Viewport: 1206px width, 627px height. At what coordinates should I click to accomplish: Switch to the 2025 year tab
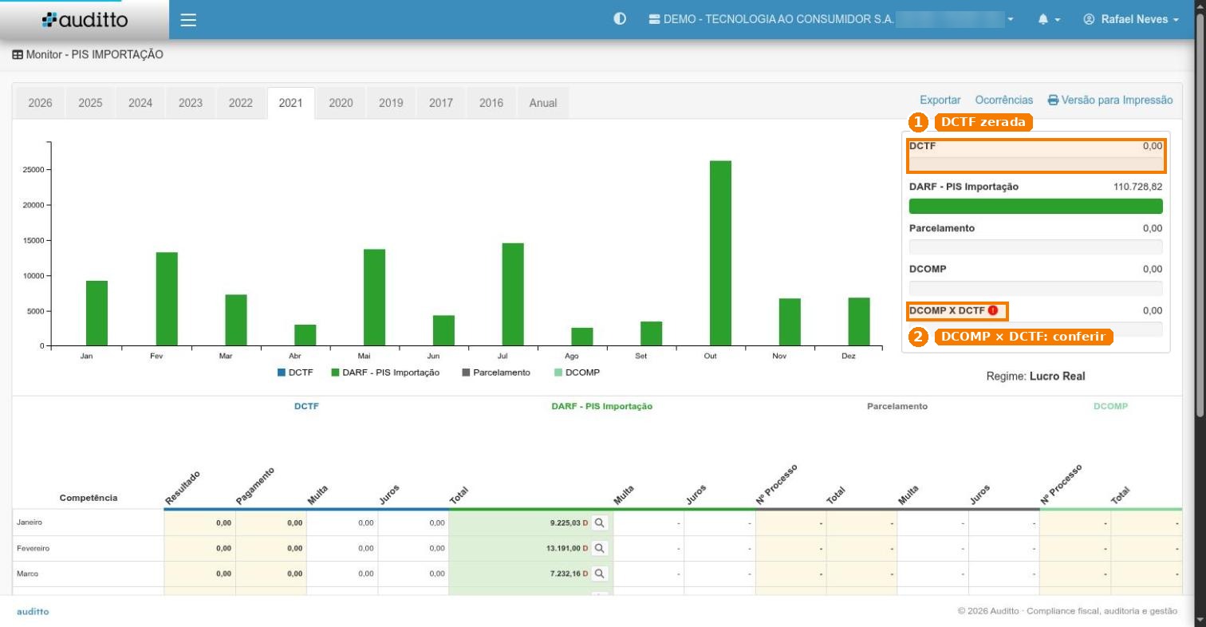pyautogui.click(x=90, y=103)
